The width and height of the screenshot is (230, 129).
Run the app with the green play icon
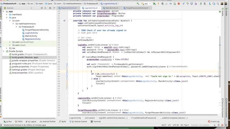(154, 4)
